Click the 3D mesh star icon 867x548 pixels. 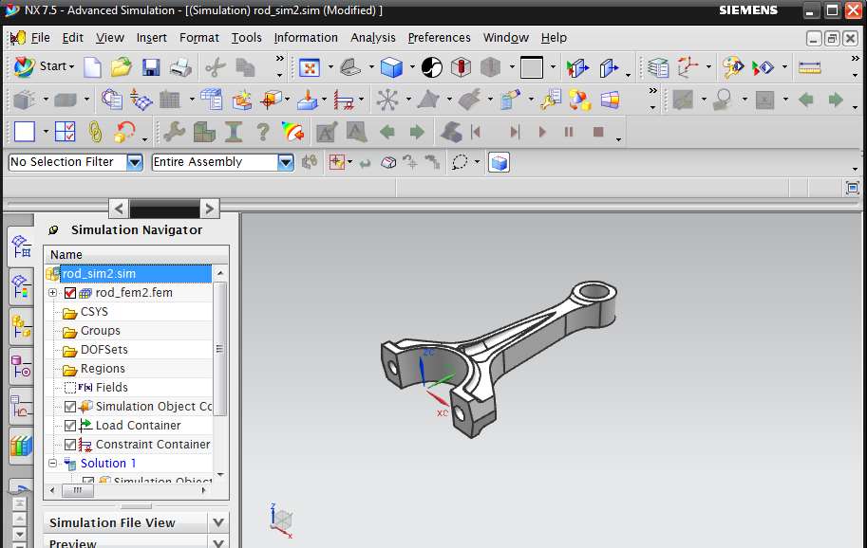pos(387,100)
